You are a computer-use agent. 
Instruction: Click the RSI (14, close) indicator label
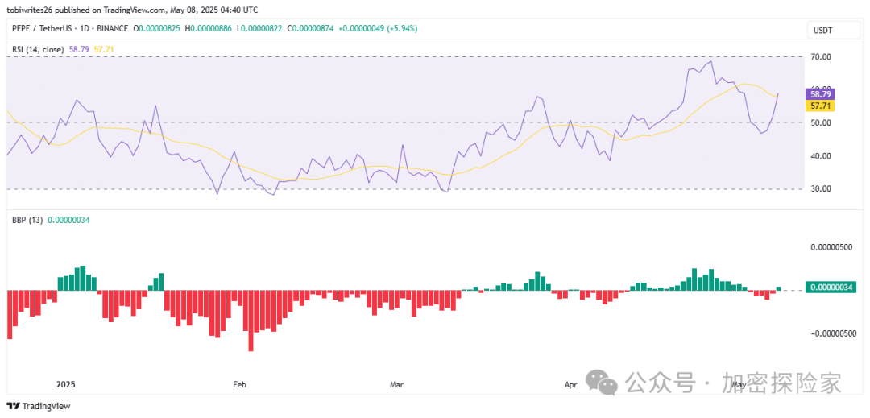pyautogui.click(x=38, y=49)
